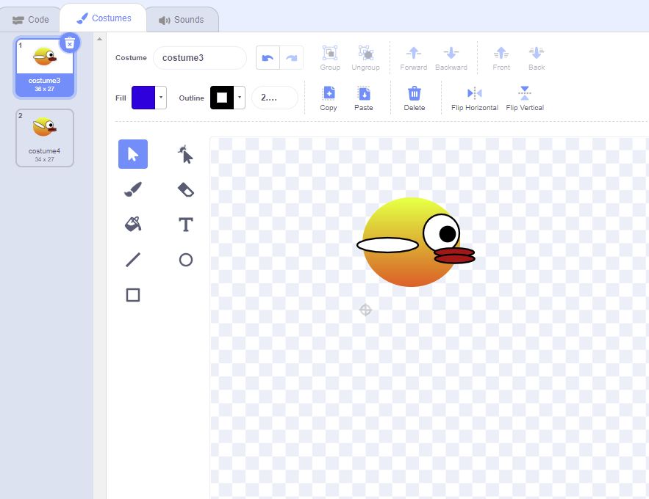Select costume4 thumbnail

45,138
